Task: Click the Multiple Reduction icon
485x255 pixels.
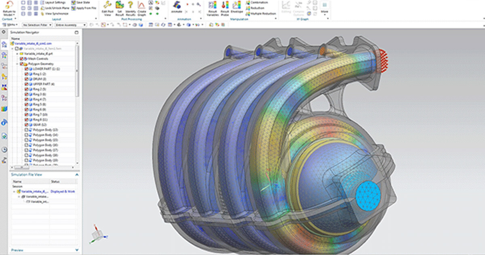Action: coord(248,13)
